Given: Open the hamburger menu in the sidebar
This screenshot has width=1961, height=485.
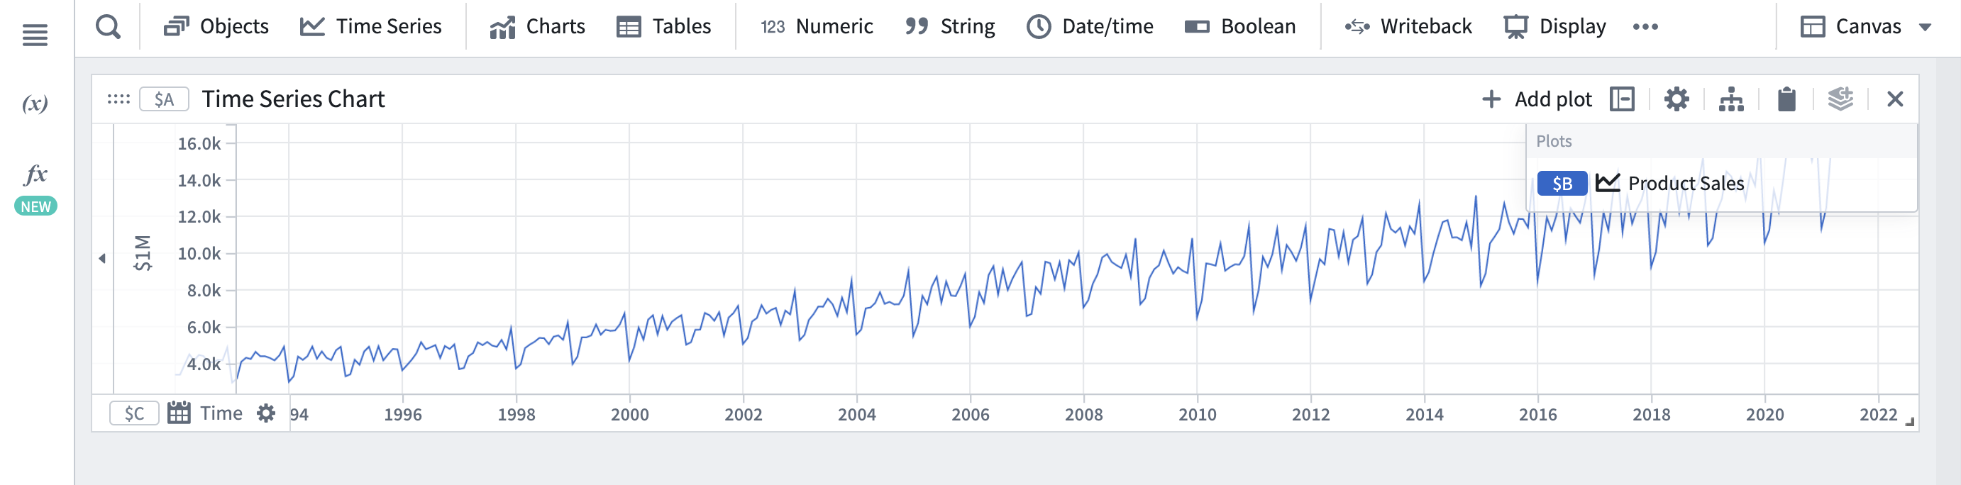Looking at the screenshot, I should pos(35,35).
